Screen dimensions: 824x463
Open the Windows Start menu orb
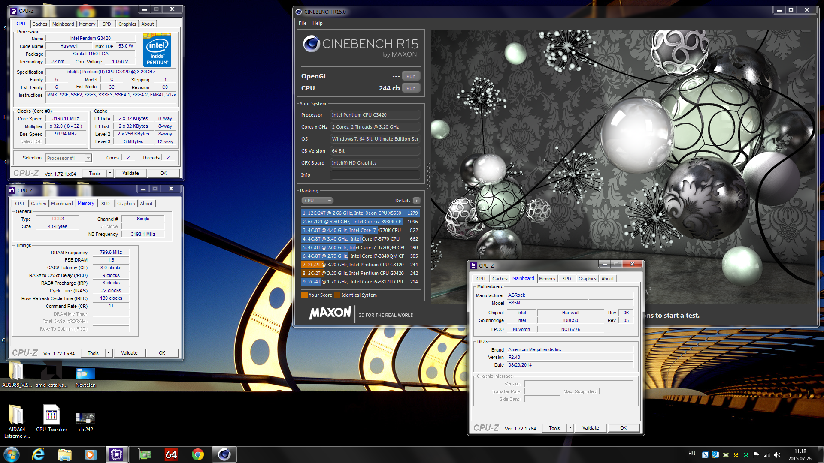coord(12,454)
